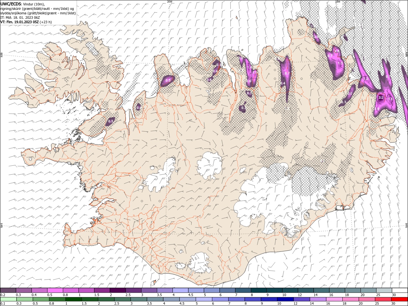This screenshot has width=408, height=306.
Task: Click the '1.7' precipitation value on the map
Action: tap(255, 72)
